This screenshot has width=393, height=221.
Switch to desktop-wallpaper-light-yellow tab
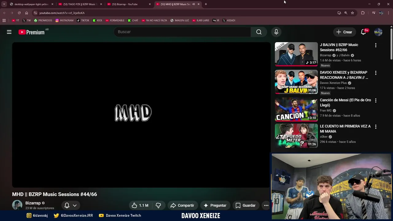[x=32, y=4]
